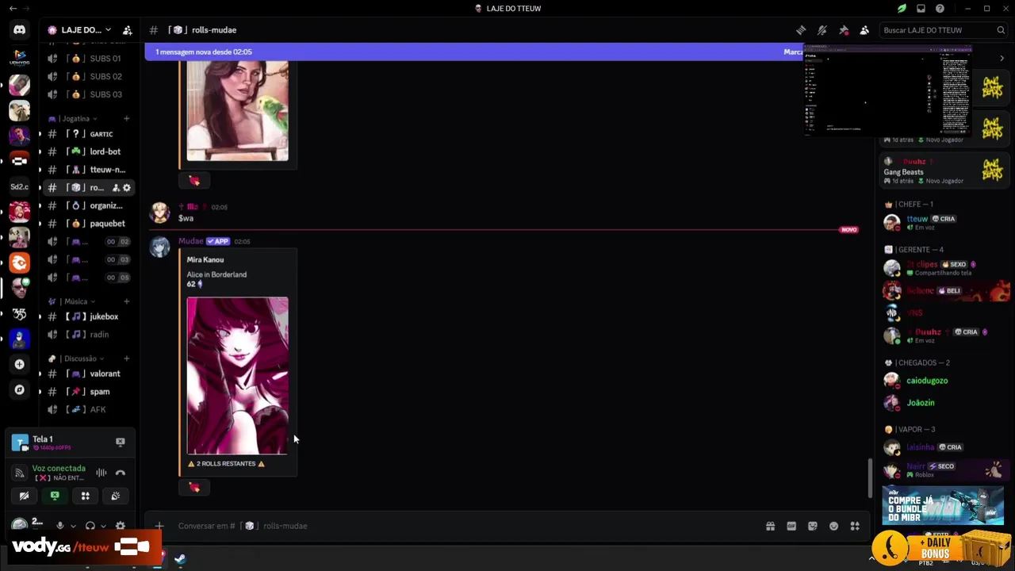1015x571 pixels.
Task: Open Discover servers compass icon
Action: pyautogui.click(x=20, y=390)
